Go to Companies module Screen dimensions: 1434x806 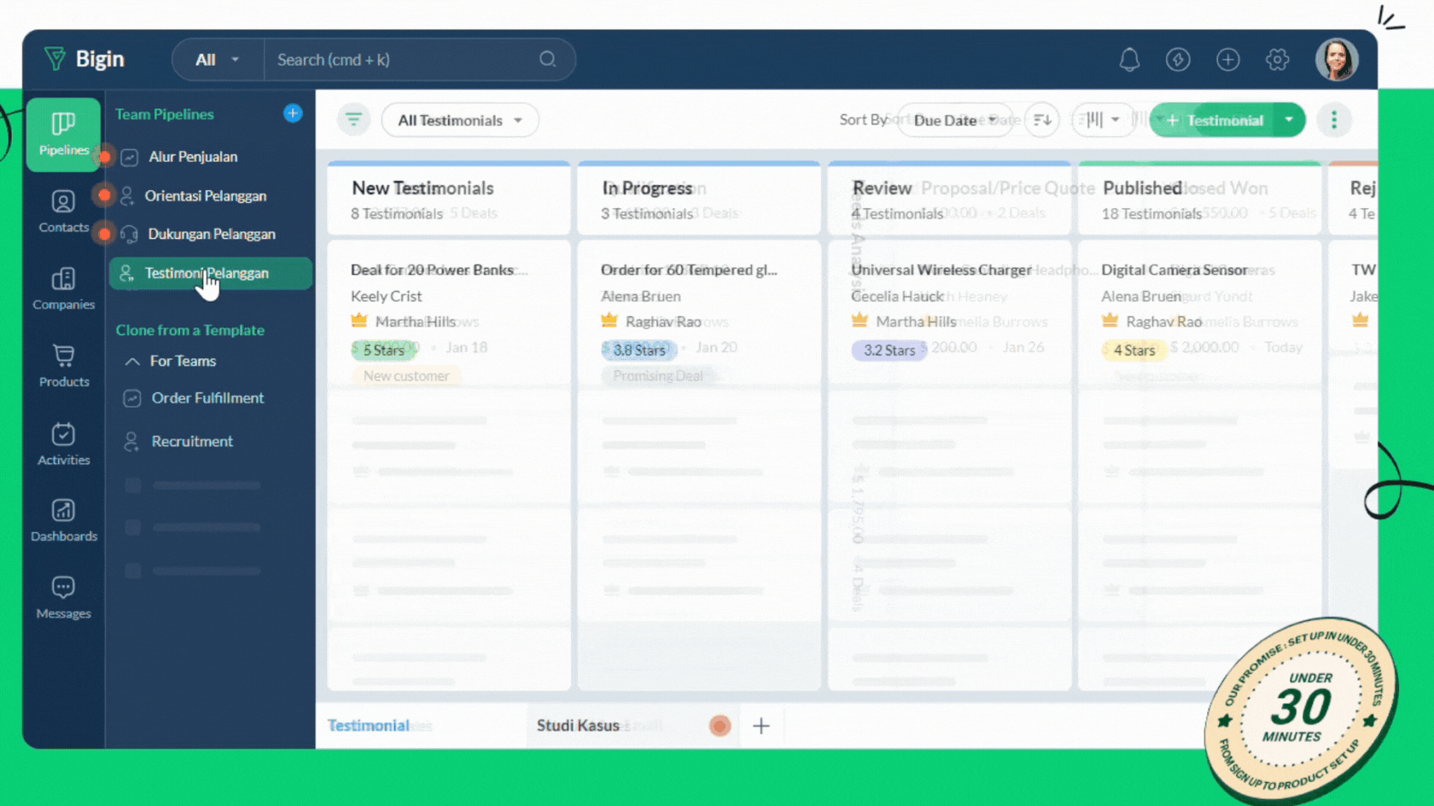click(63, 288)
